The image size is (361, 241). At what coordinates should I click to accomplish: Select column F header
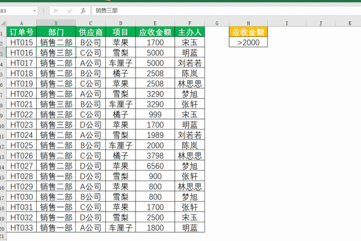point(190,23)
